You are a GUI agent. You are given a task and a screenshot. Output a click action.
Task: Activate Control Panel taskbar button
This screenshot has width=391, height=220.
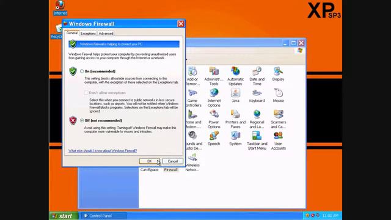click(103, 216)
